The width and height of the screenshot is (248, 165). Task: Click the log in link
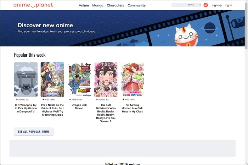229,5
